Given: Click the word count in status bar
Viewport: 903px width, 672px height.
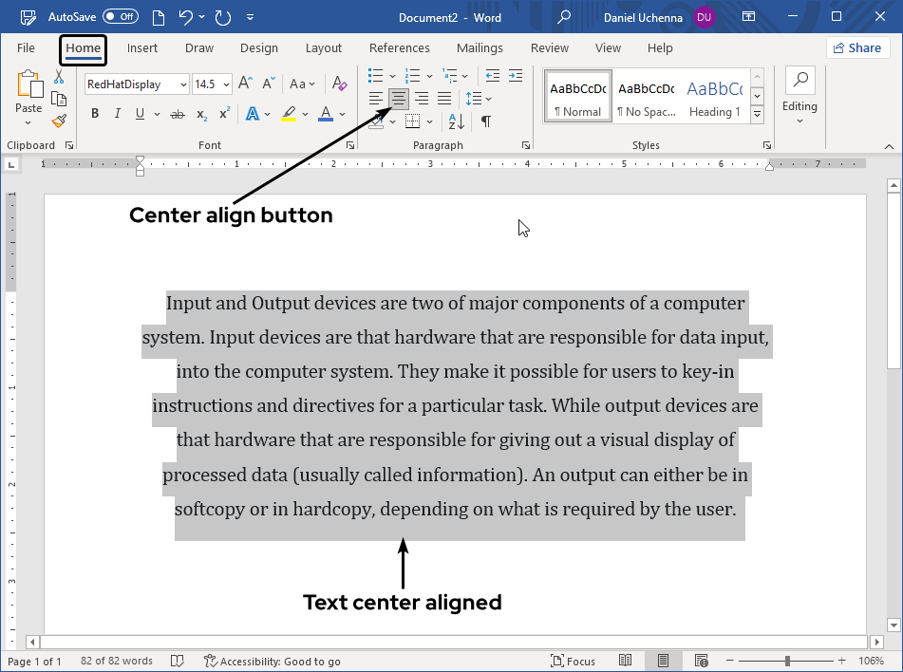Looking at the screenshot, I should (x=116, y=661).
